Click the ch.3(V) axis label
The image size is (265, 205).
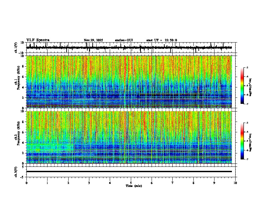click(x=16, y=172)
